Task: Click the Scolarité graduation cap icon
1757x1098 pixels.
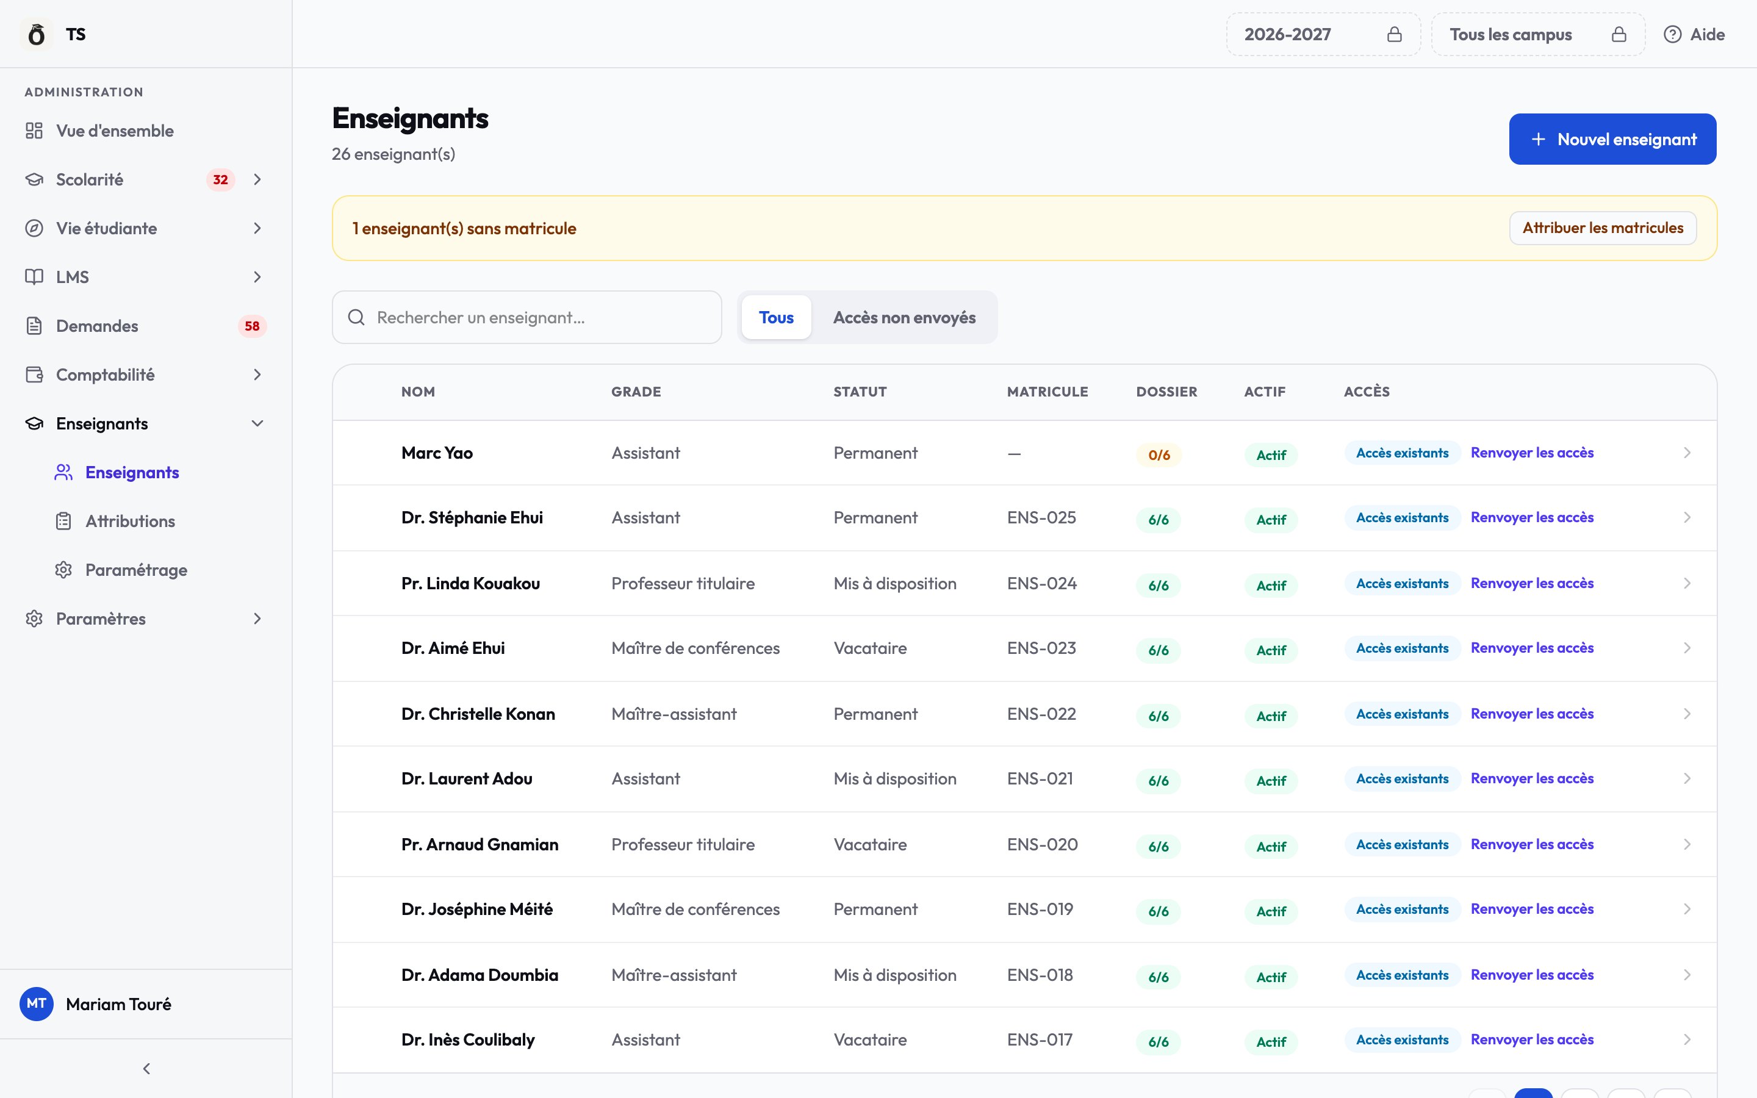Action: [x=34, y=179]
